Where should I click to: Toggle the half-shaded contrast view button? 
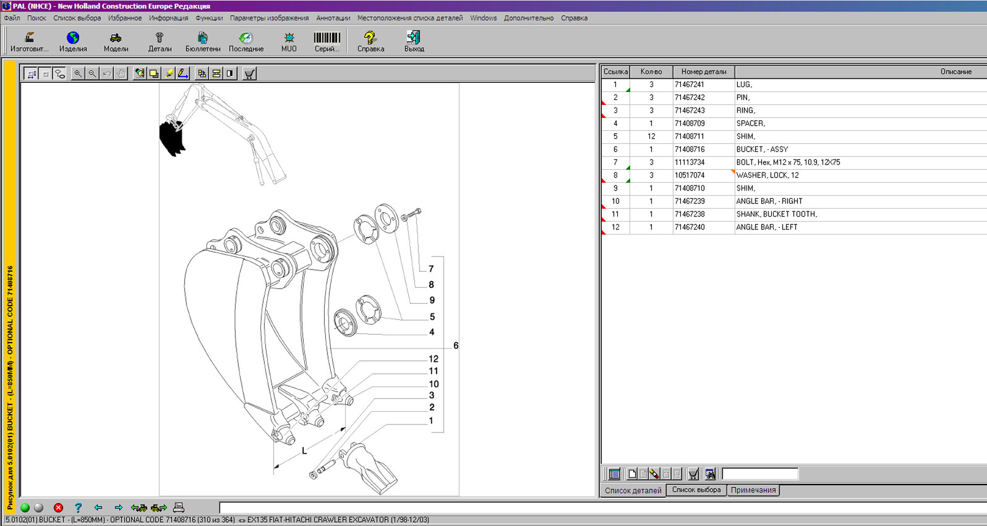pyautogui.click(x=230, y=73)
